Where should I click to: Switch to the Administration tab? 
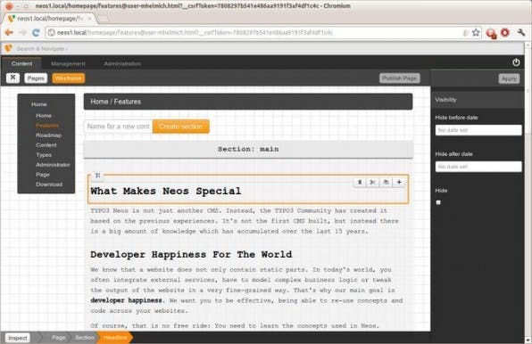click(x=122, y=63)
